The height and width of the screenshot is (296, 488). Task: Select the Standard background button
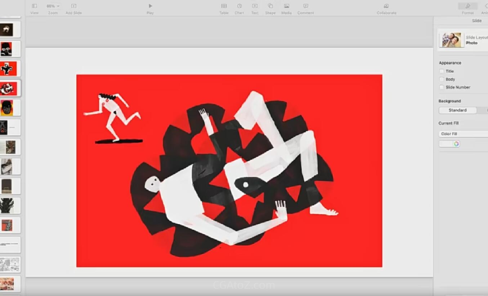(457, 110)
